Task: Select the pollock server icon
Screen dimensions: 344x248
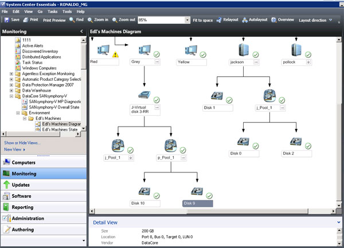Action: coord(296,50)
